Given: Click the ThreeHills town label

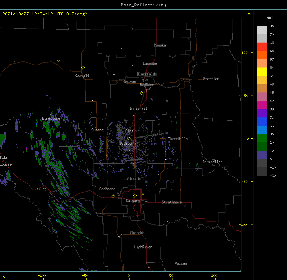Looking at the screenshot, I should click(178, 139).
